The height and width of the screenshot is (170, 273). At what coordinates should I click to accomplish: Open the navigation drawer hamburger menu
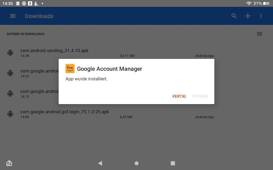click(13, 16)
